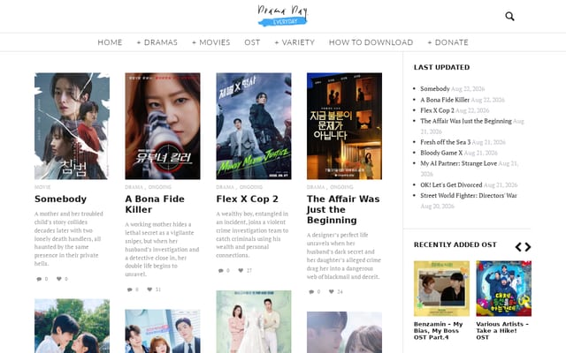
Task: Expand the + DONATE menu
Action: pyautogui.click(x=448, y=42)
